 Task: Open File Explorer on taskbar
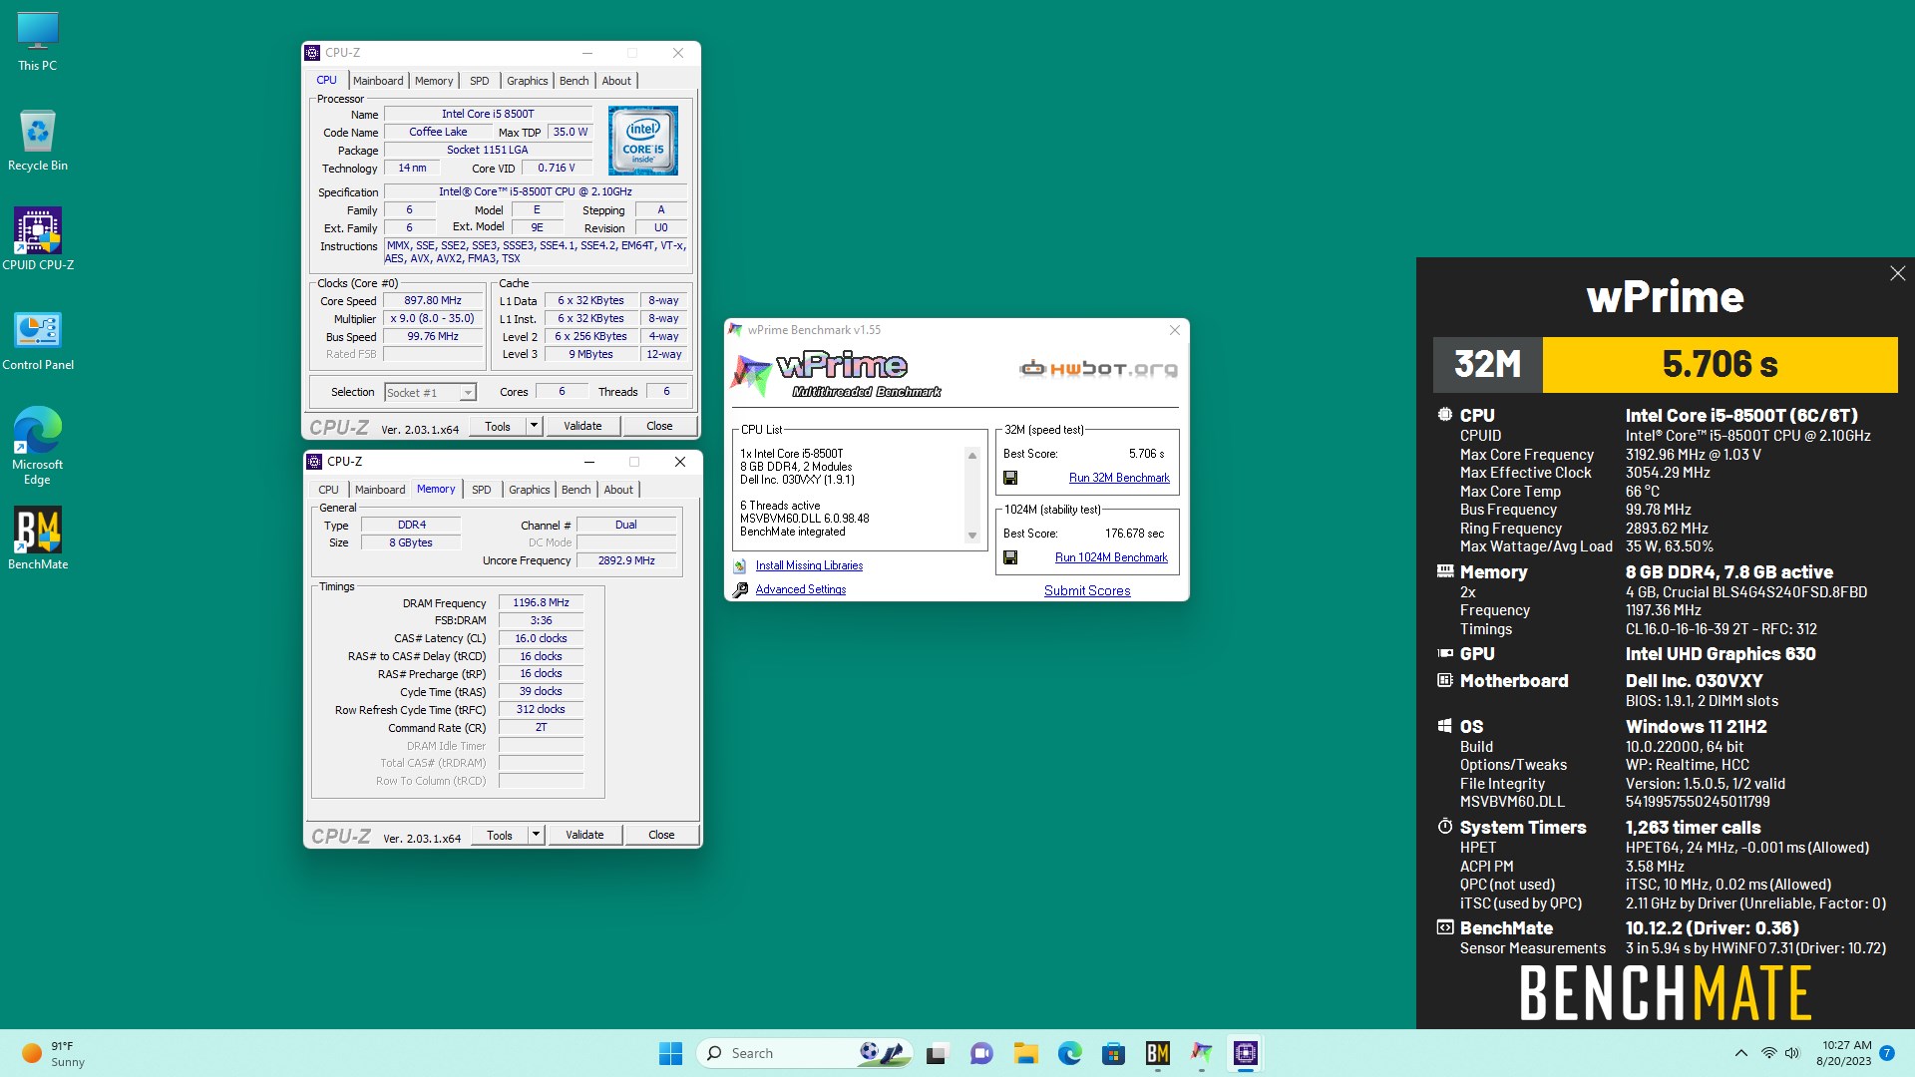(1025, 1053)
